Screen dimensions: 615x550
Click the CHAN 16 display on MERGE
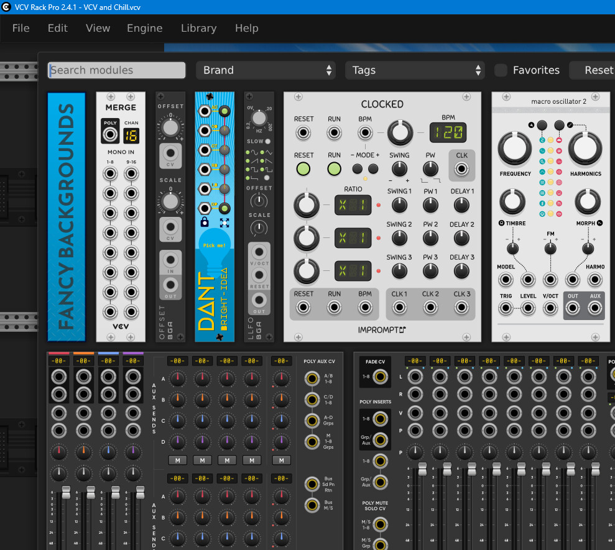tap(131, 135)
